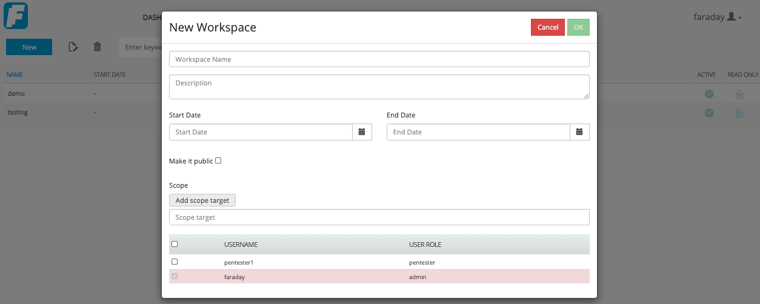The image size is (760, 304).
Task: Click the Make it public label
Action: [191, 161]
